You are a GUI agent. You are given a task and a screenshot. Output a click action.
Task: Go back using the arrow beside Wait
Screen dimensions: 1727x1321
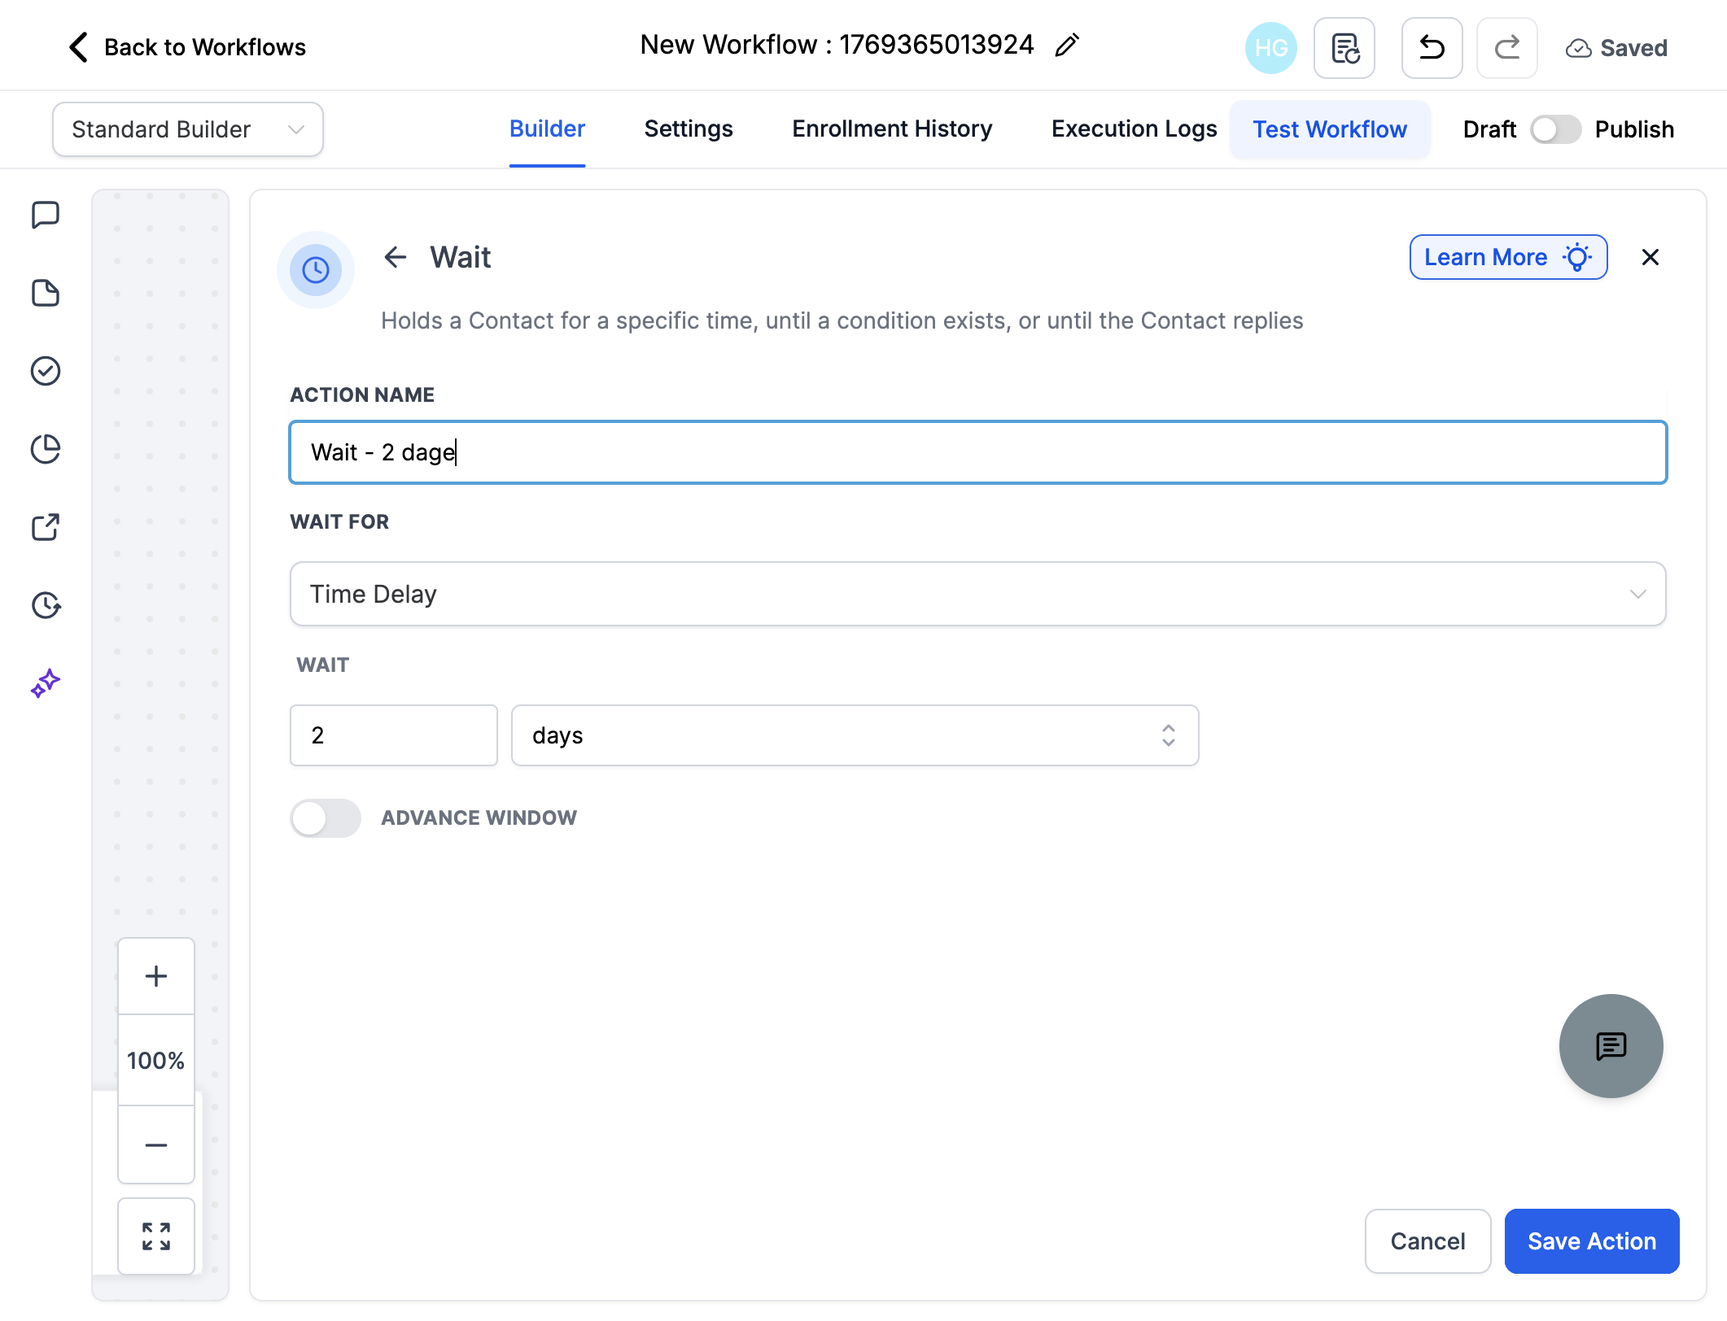pyautogui.click(x=396, y=257)
